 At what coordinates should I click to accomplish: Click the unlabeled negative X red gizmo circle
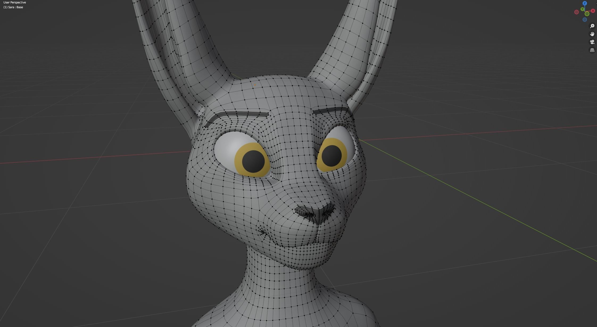pyautogui.click(x=577, y=12)
